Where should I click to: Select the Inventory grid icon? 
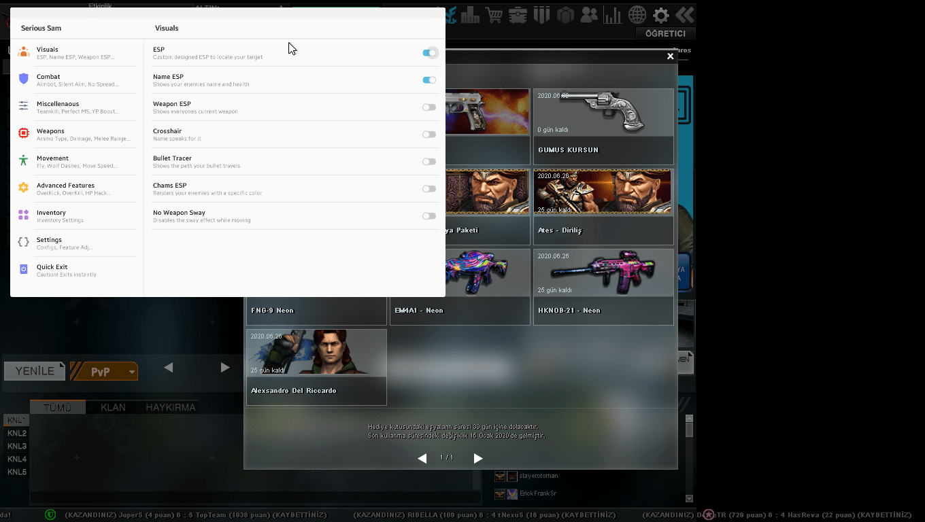(x=24, y=215)
